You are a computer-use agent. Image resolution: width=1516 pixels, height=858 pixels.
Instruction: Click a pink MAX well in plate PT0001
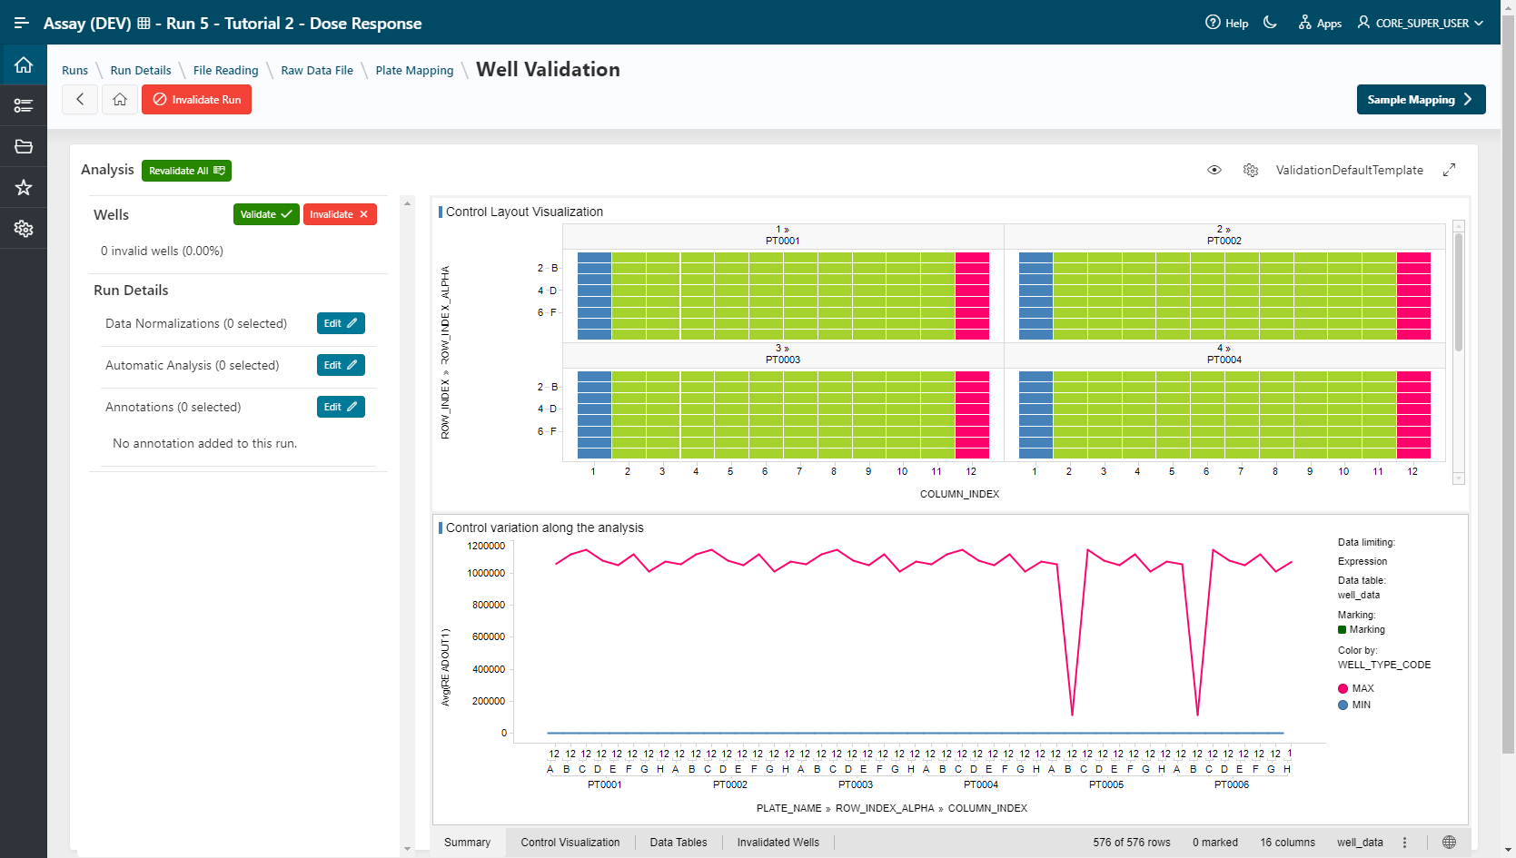pyautogui.click(x=972, y=291)
